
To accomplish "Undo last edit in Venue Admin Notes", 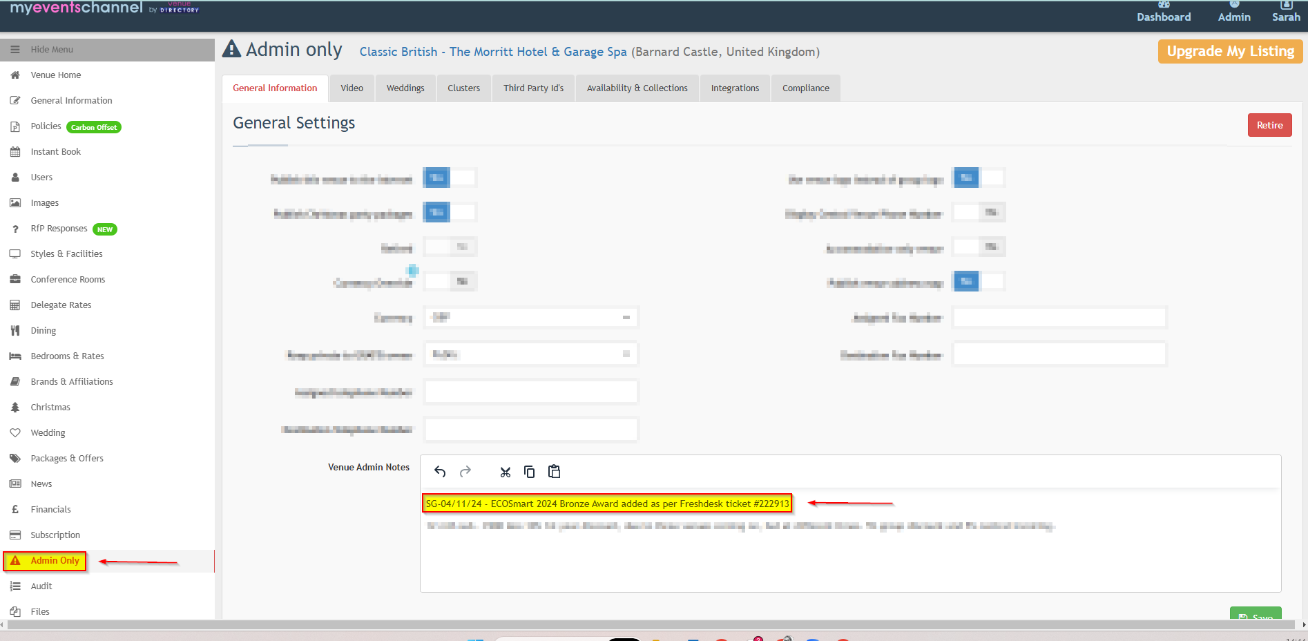I will click(x=440, y=472).
